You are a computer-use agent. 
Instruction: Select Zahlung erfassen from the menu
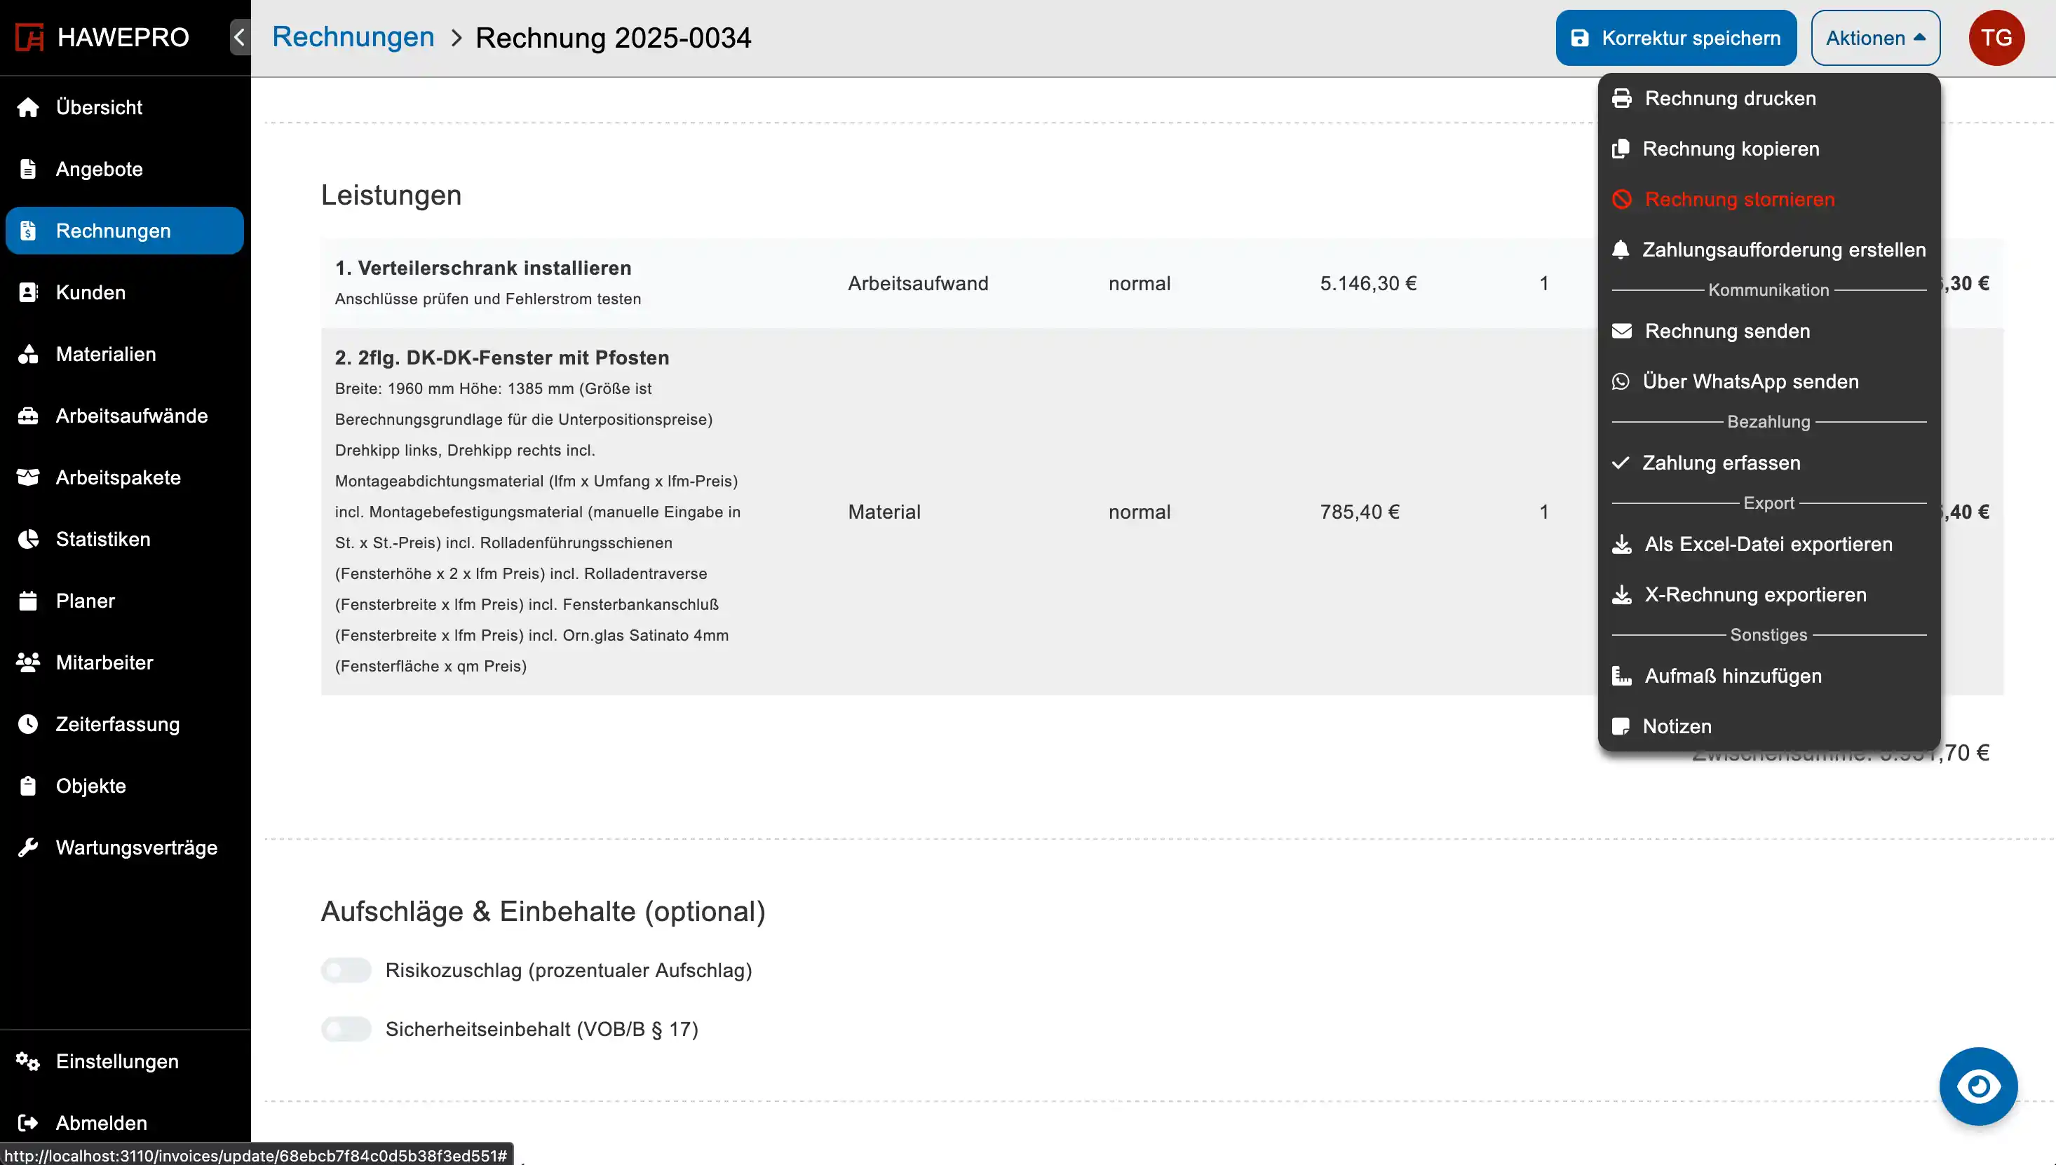(x=1722, y=463)
